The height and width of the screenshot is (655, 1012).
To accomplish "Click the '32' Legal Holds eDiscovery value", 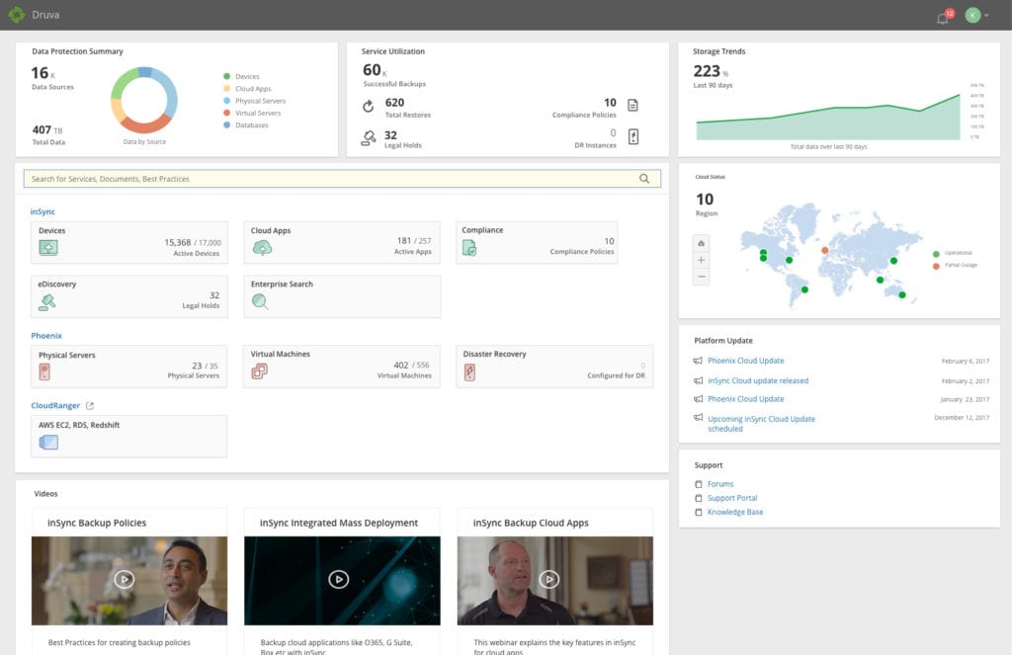I will pyautogui.click(x=214, y=295).
